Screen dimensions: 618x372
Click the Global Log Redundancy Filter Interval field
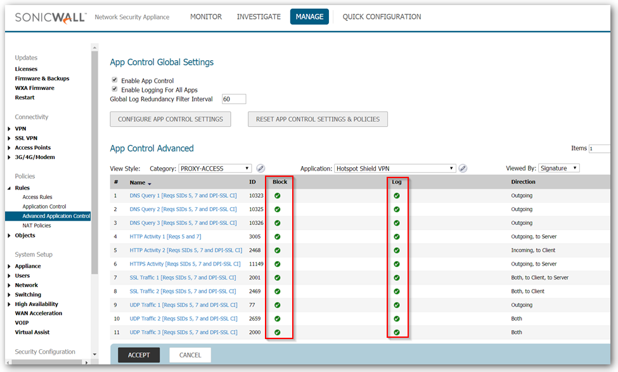pyautogui.click(x=234, y=99)
